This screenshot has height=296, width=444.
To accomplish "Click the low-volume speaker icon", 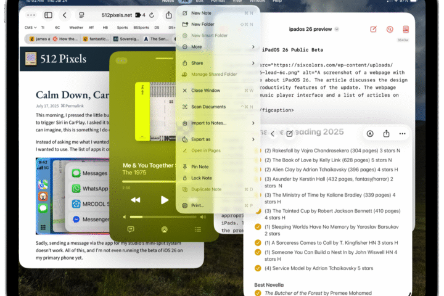I will click(x=125, y=217).
